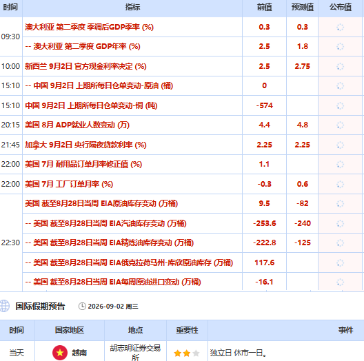Click loading spinner in 上期所仓单变动-原油 row
Image resolution: width=364 pixels, height=361 pixels.
[340, 86]
